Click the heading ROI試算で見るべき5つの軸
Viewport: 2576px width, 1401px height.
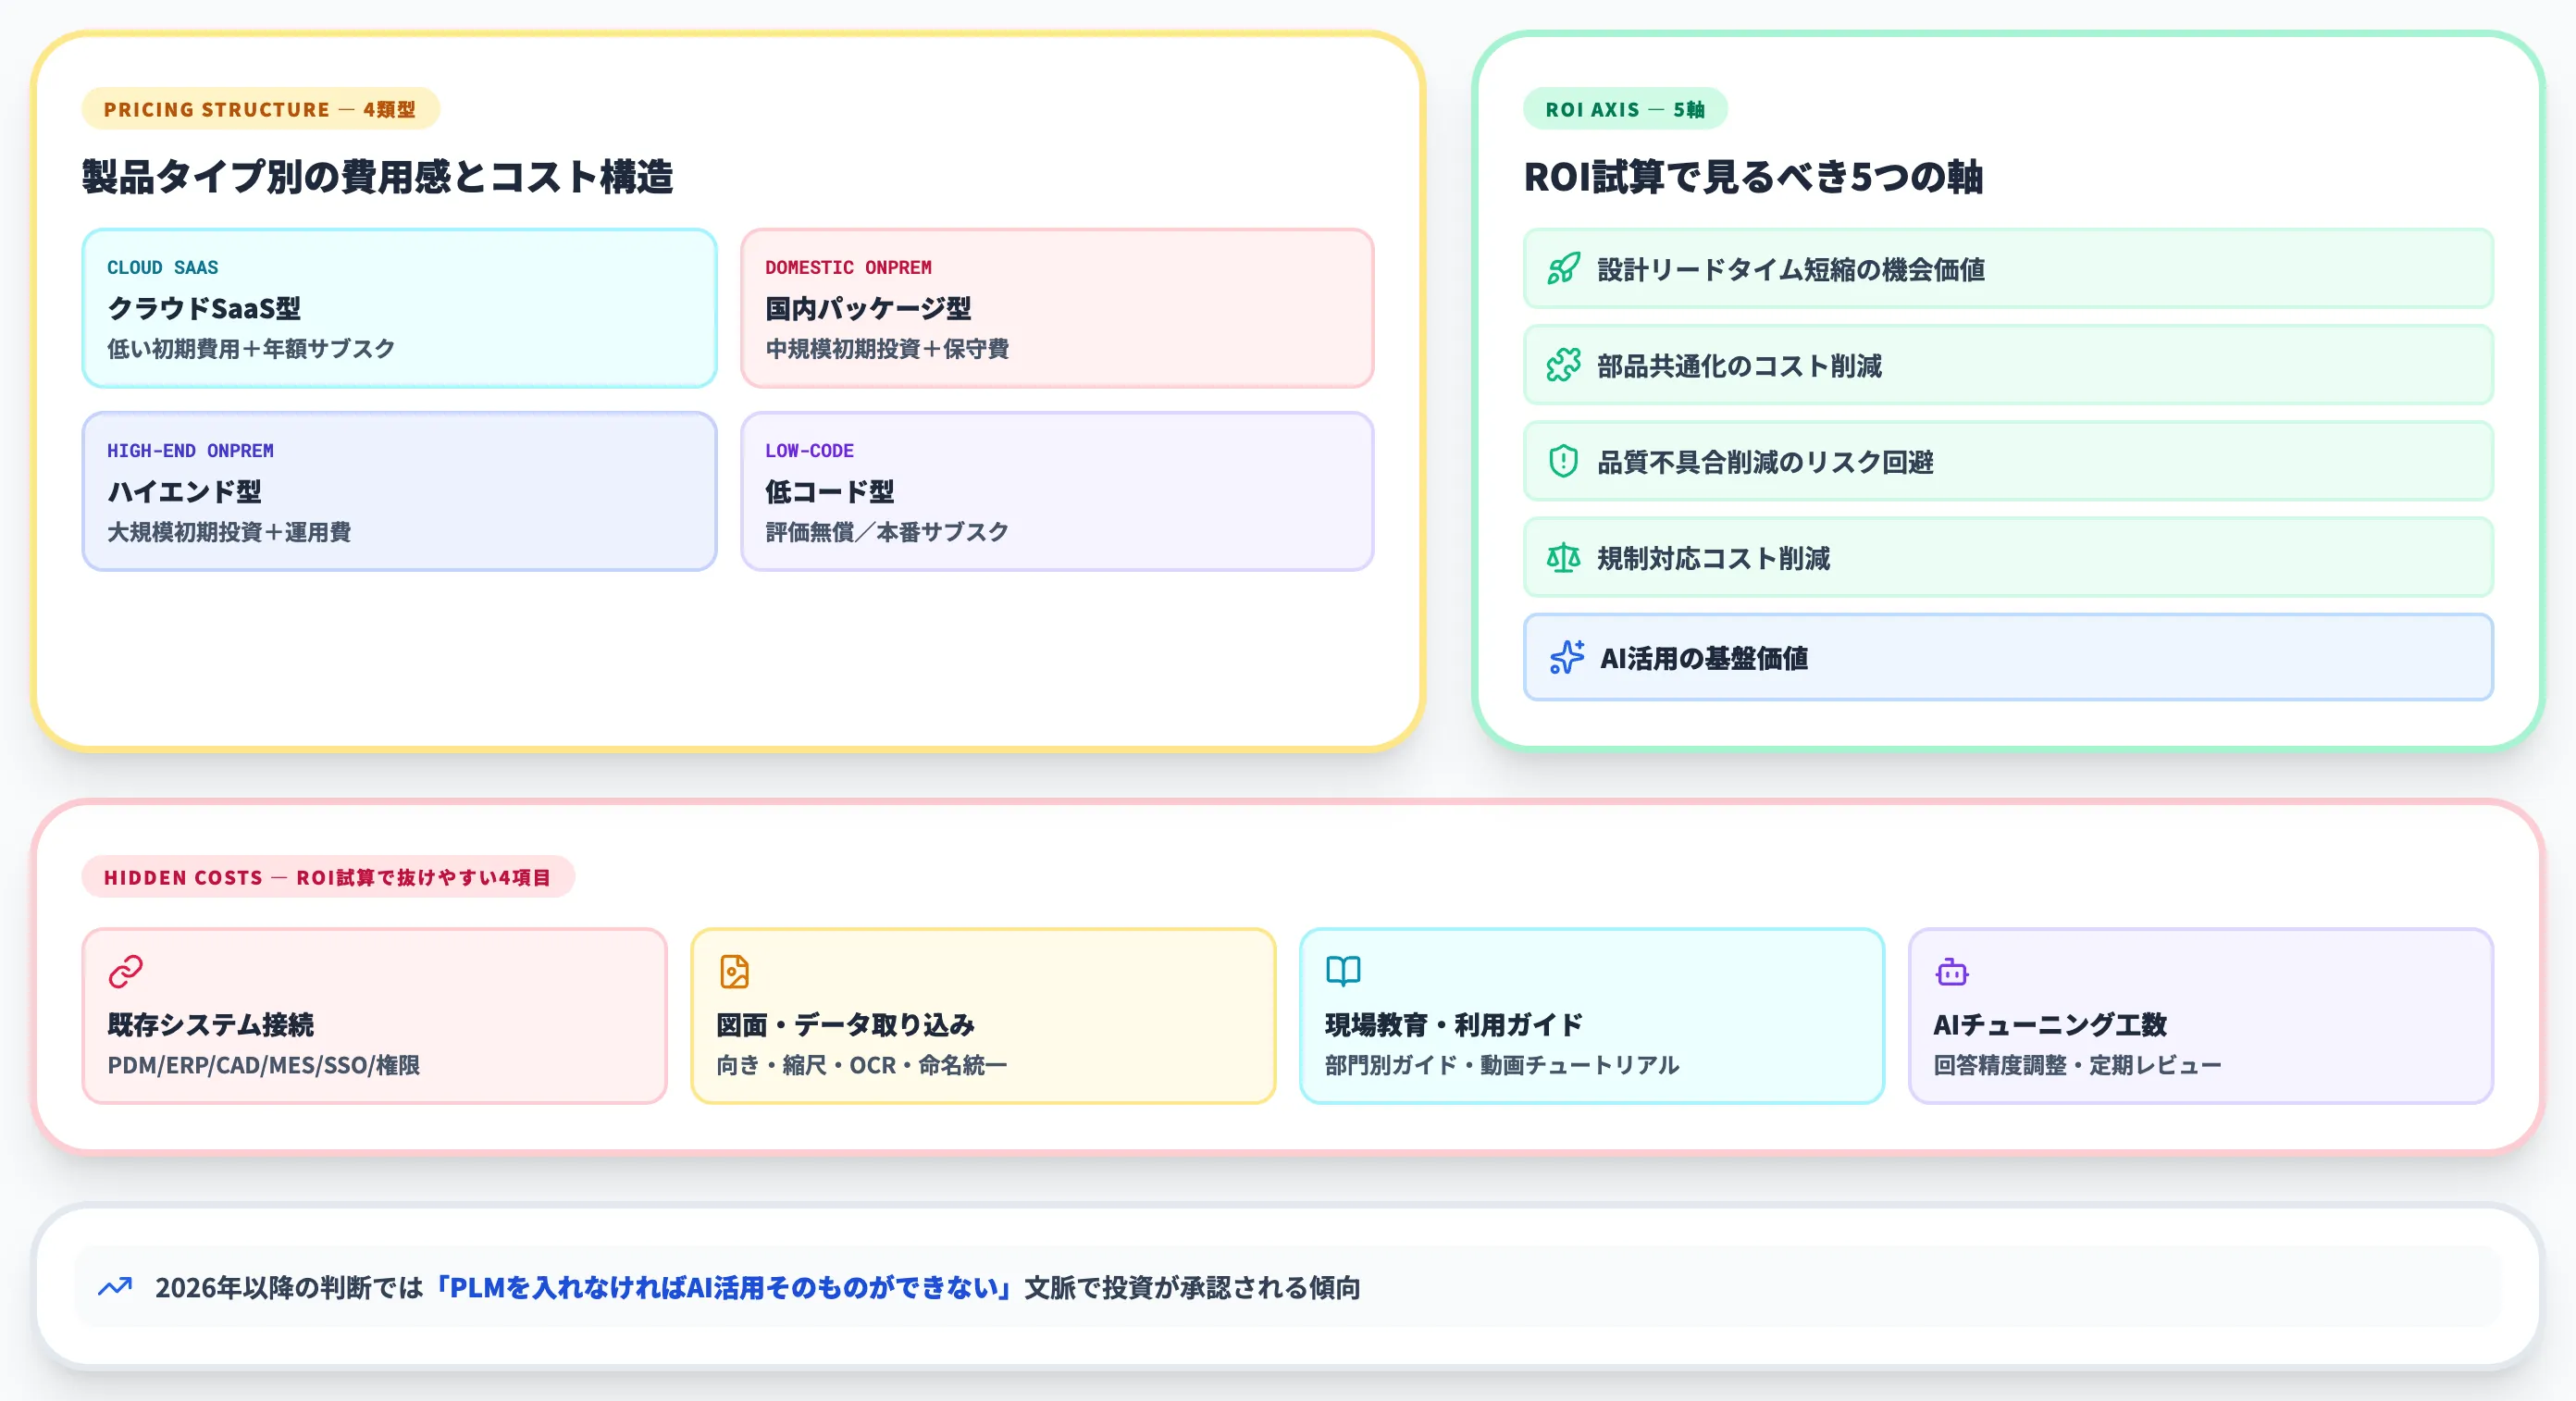[1753, 177]
